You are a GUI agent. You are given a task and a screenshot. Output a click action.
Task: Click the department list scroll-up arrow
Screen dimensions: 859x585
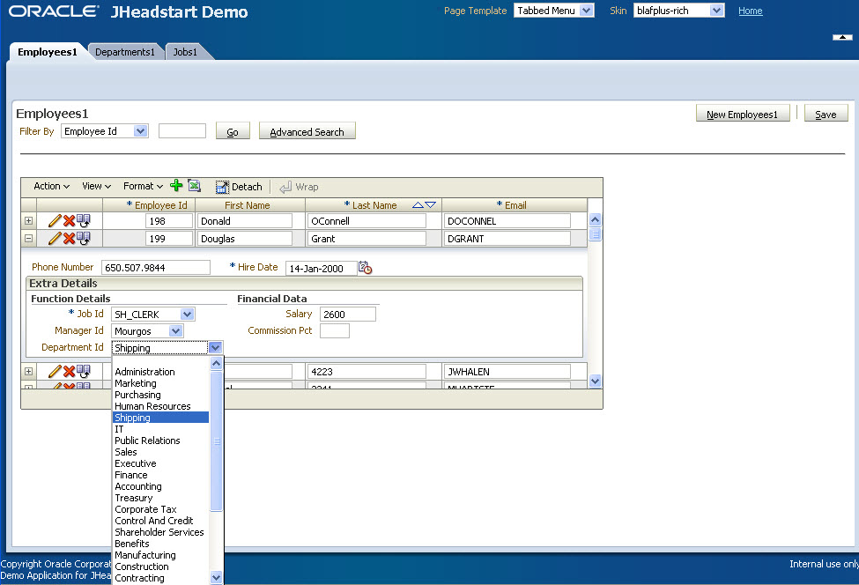pyautogui.click(x=217, y=363)
